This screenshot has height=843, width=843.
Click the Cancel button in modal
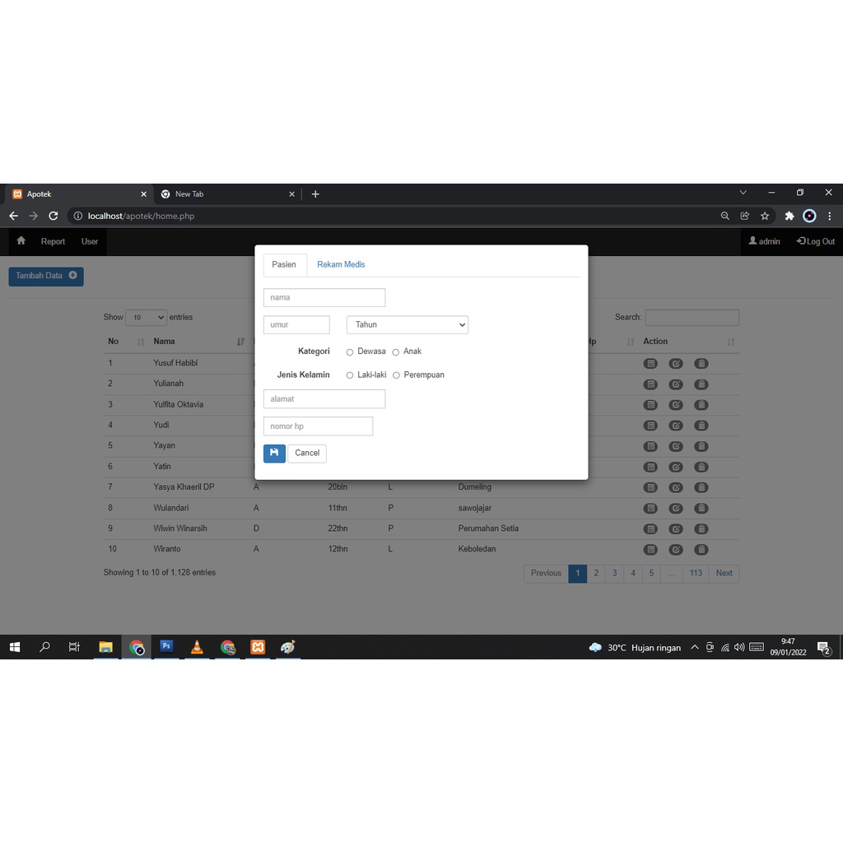tap(307, 454)
